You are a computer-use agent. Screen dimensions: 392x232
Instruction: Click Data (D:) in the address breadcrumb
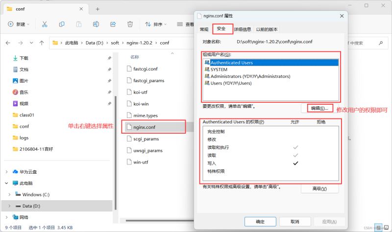coord(94,43)
